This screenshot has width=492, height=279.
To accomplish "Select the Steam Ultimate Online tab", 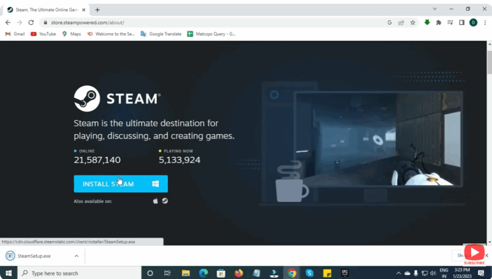I will [46, 9].
